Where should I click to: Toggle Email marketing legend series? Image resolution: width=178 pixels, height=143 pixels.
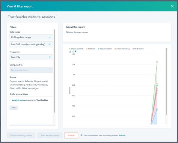(x=122, y=49)
